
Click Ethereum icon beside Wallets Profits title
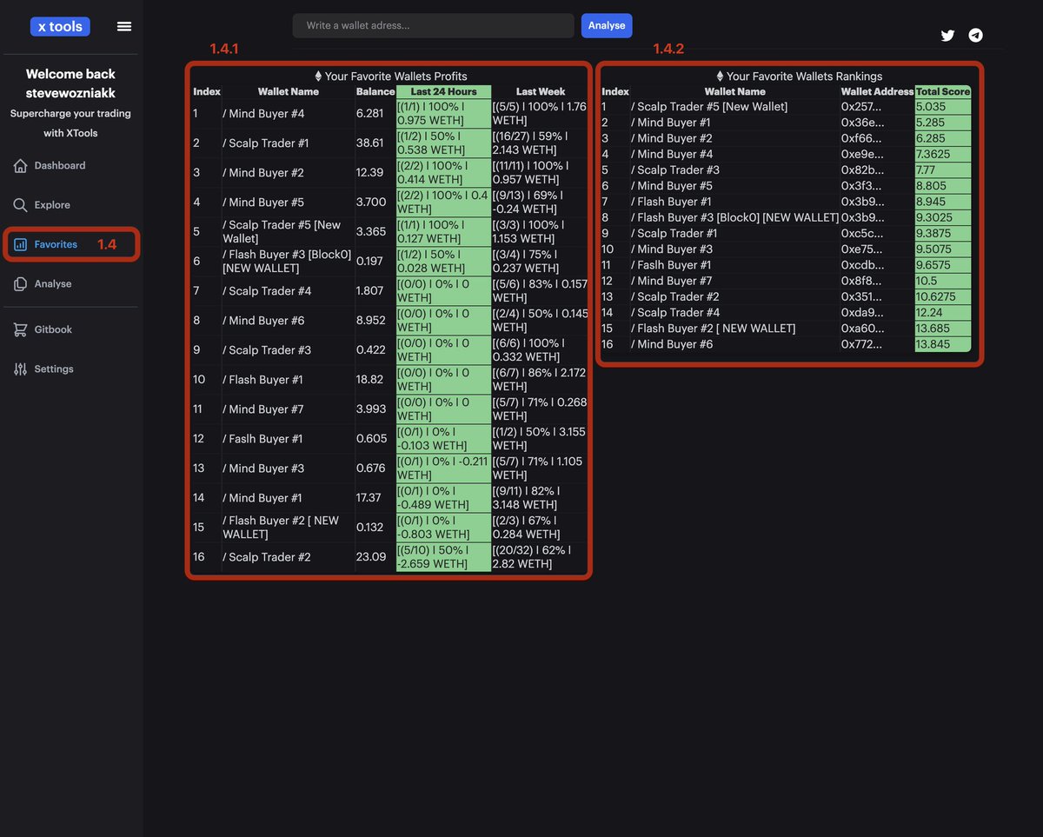[x=318, y=76]
